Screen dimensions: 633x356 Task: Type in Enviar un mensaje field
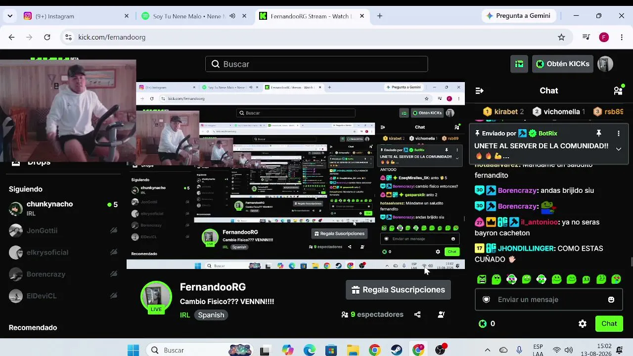pos(549,300)
